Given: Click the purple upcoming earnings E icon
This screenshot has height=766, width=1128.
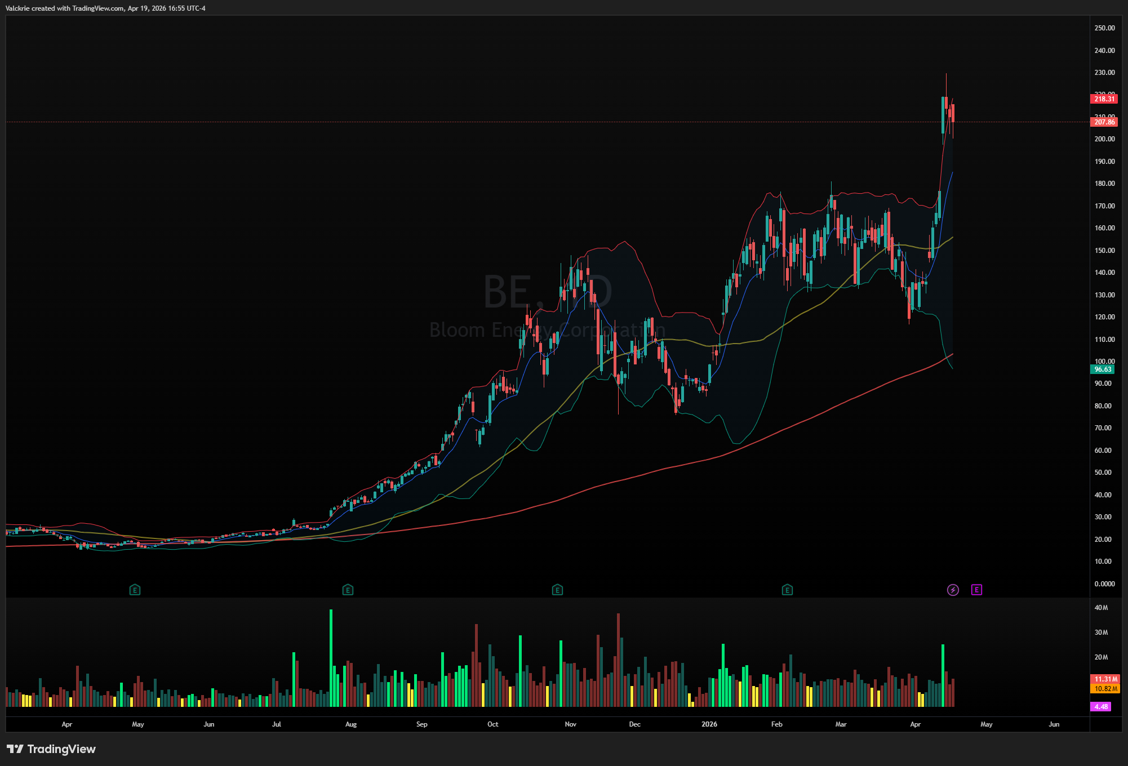Looking at the screenshot, I should coord(976,590).
